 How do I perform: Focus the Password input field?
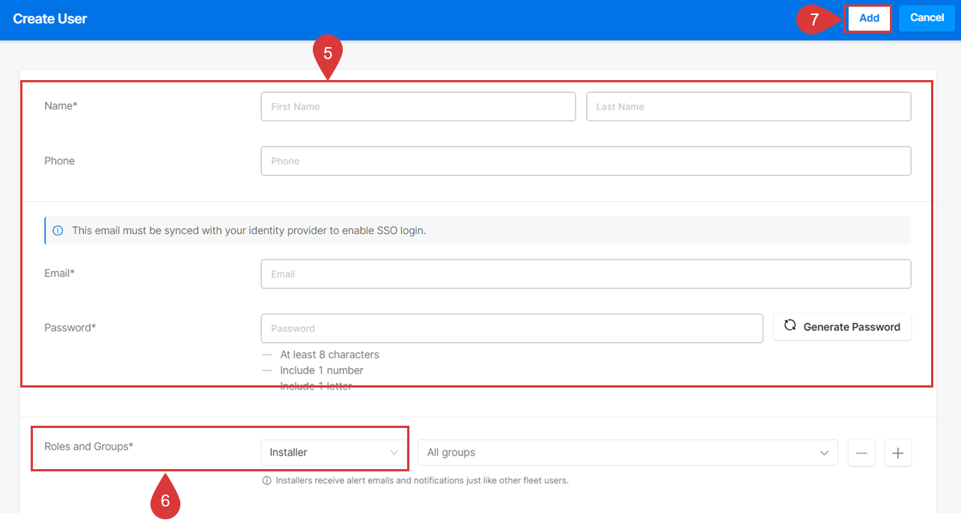point(511,328)
